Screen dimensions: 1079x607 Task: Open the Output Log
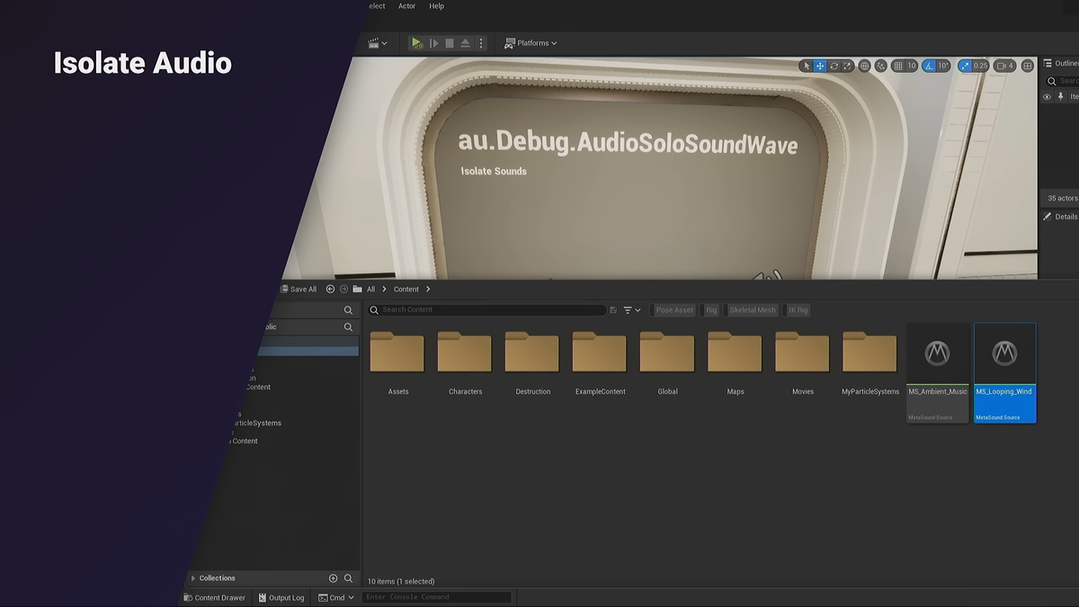(281, 598)
